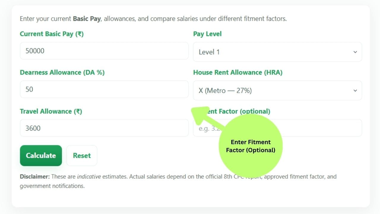The width and height of the screenshot is (380, 214).
Task: Select the Travel Allowance input box
Action: pyautogui.click(x=104, y=128)
